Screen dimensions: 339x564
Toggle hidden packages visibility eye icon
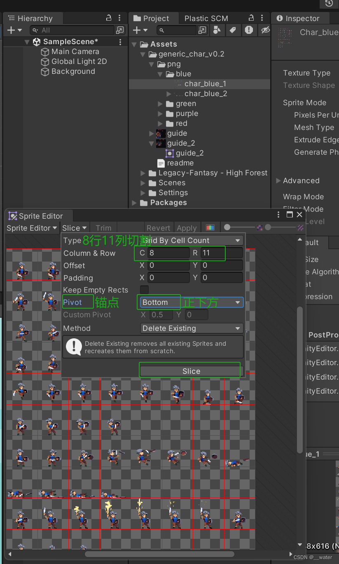(265, 30)
